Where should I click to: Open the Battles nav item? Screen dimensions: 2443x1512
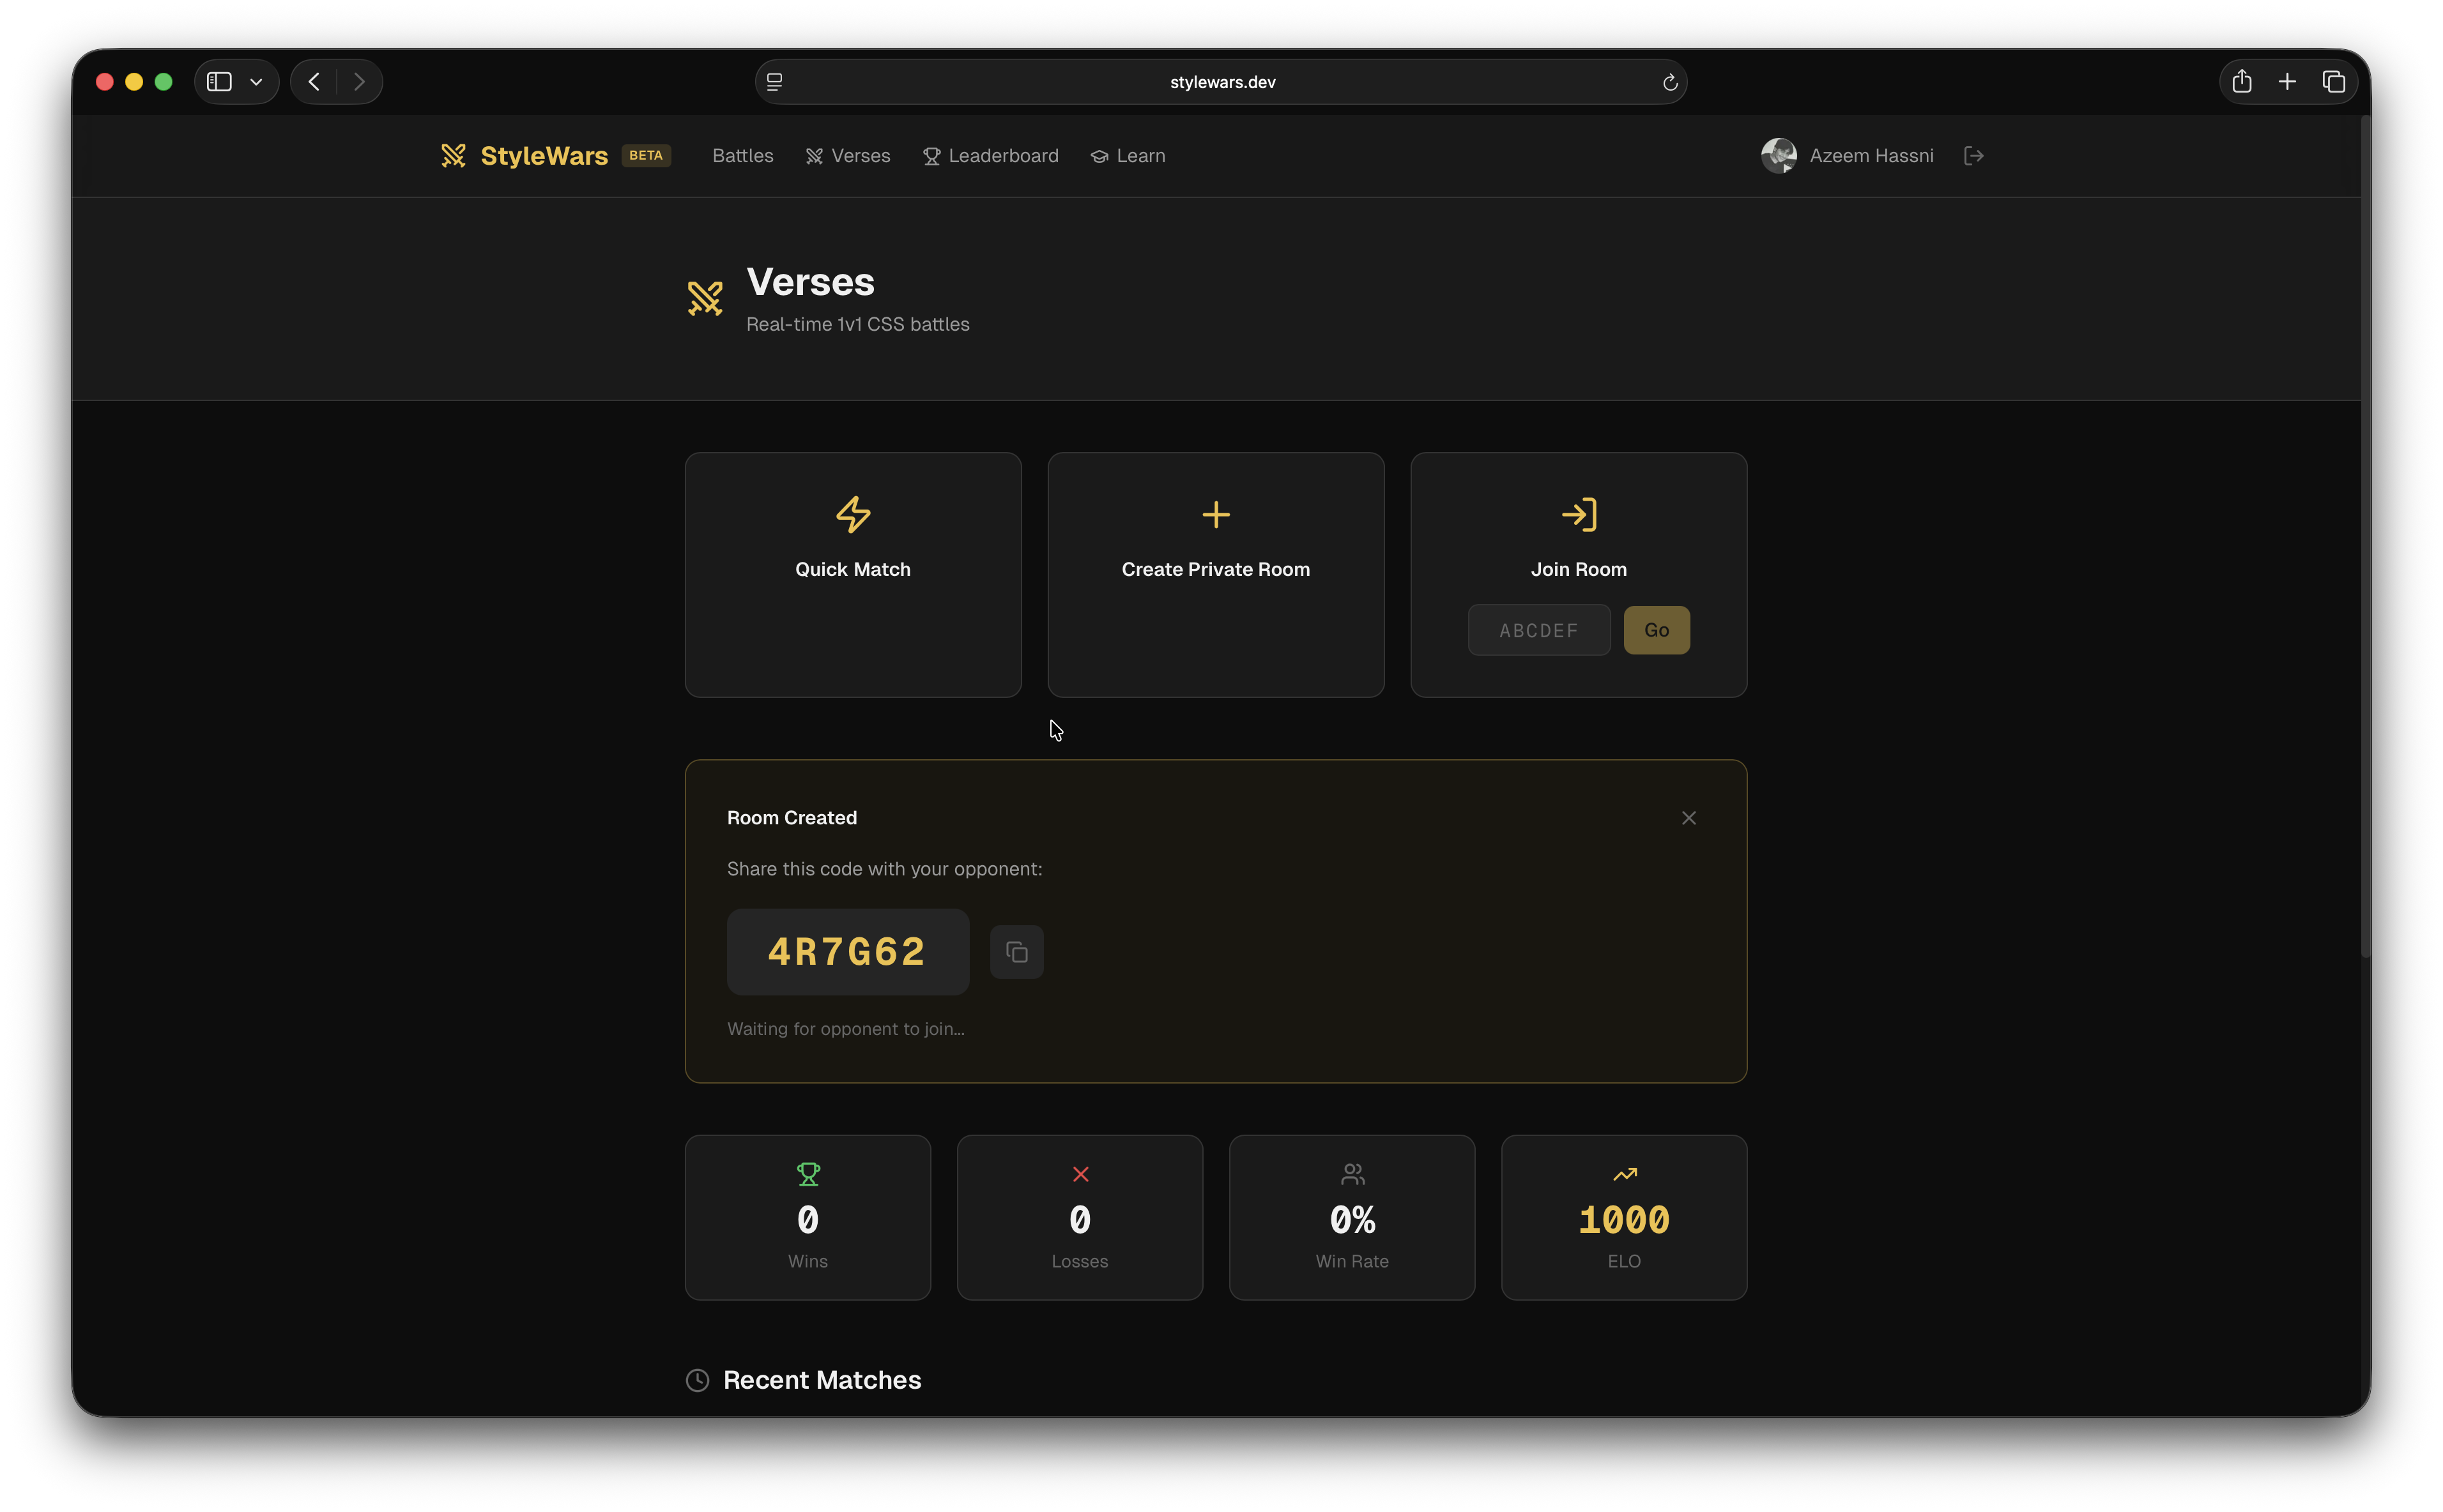coord(742,156)
